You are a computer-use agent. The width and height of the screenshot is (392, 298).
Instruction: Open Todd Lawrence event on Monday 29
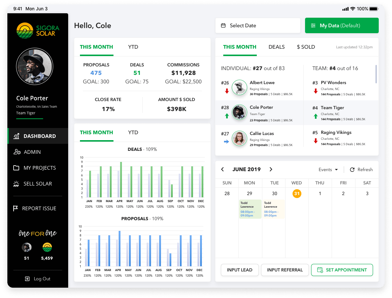coord(250,209)
